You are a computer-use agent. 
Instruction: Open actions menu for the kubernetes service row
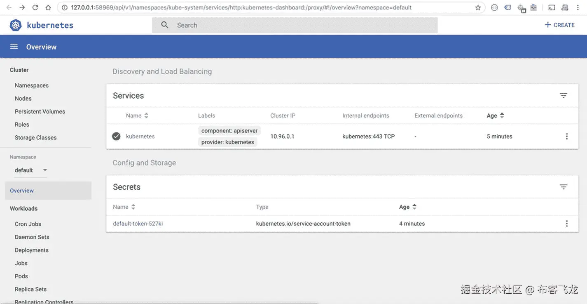(x=567, y=137)
